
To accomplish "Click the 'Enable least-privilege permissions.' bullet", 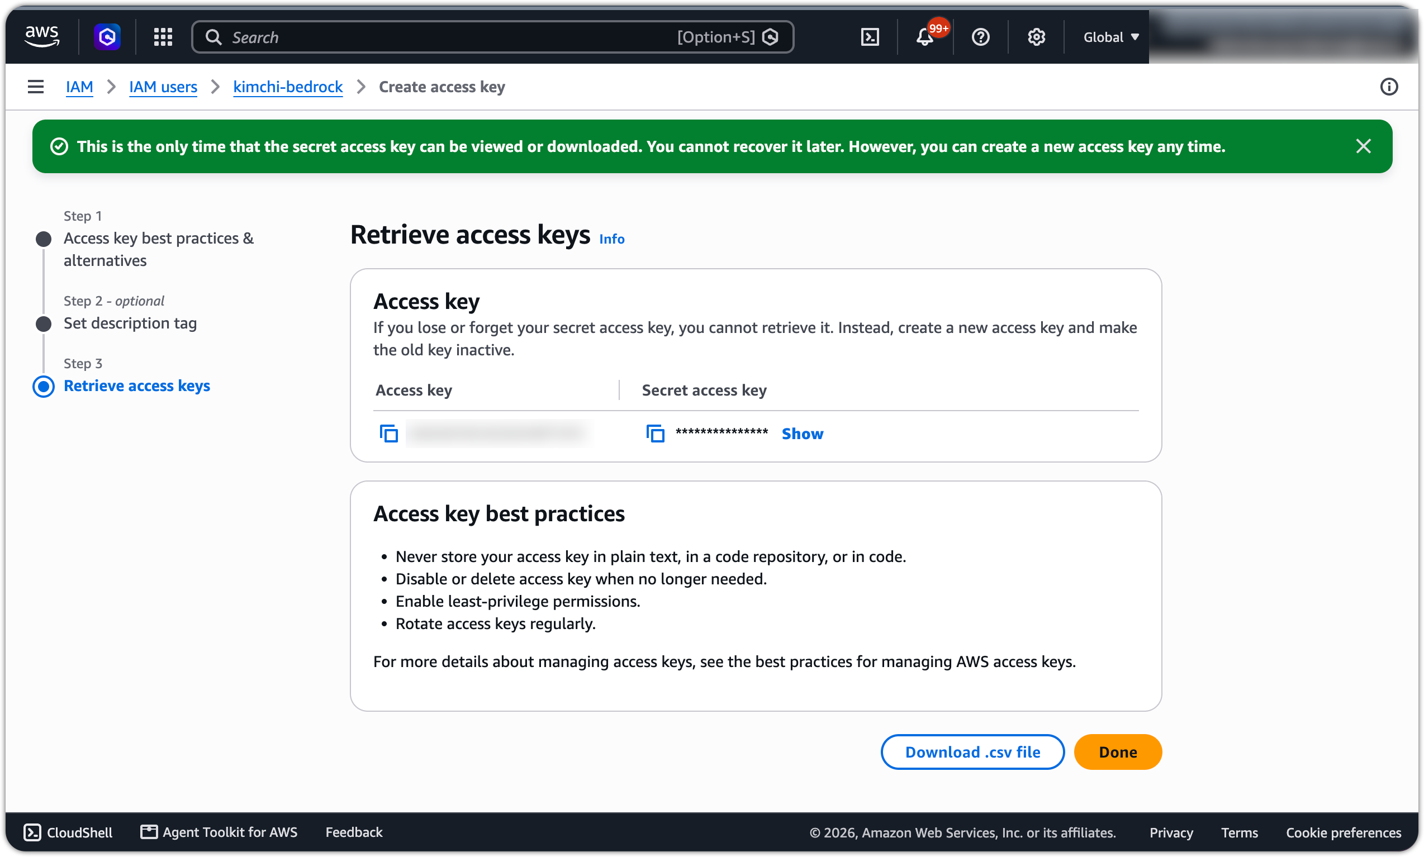I will coord(518,601).
